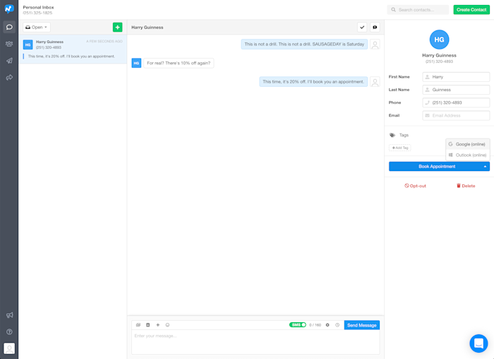This screenshot has height=359, width=494.
Task: Click the Add Tag button
Action: (x=400, y=148)
